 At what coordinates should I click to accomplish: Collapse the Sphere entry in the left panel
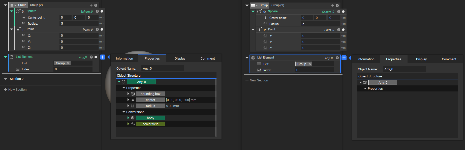(12, 11)
